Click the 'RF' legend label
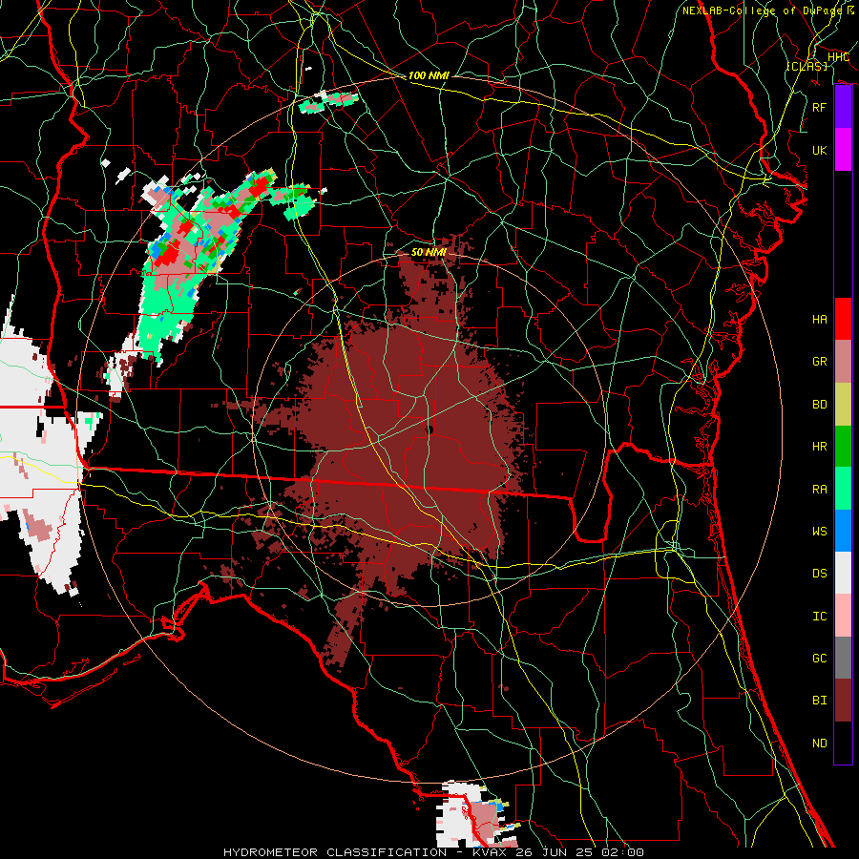859x859 pixels. tap(819, 107)
